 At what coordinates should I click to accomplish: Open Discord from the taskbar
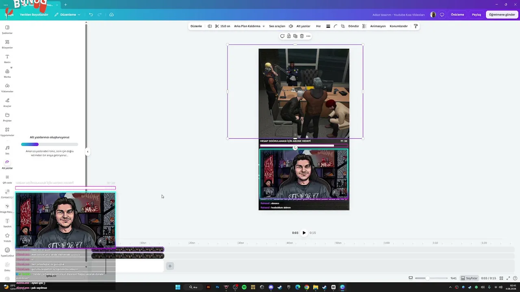coord(271,287)
